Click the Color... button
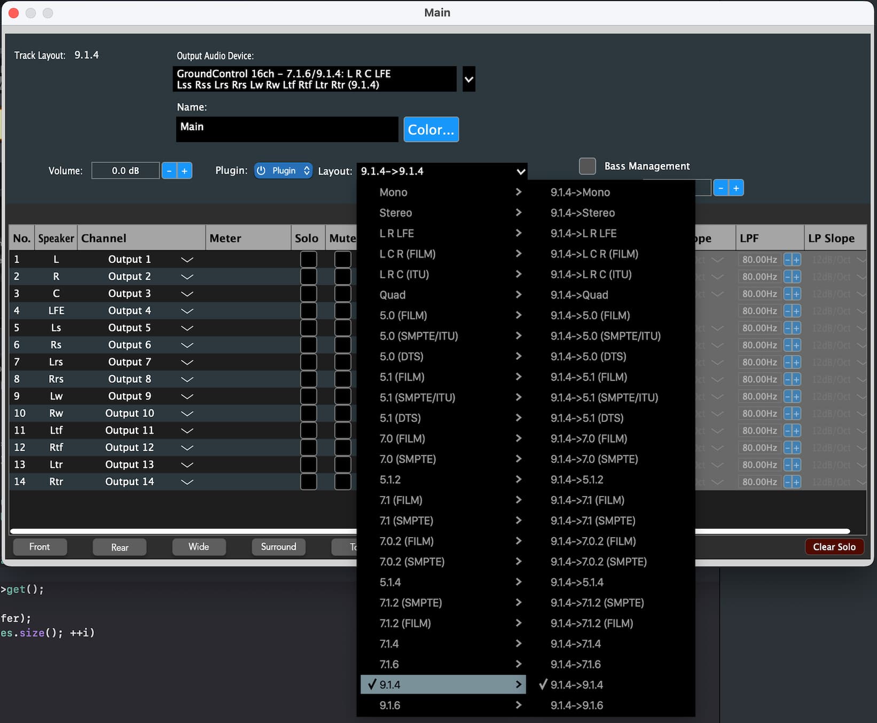877x723 pixels. [431, 130]
